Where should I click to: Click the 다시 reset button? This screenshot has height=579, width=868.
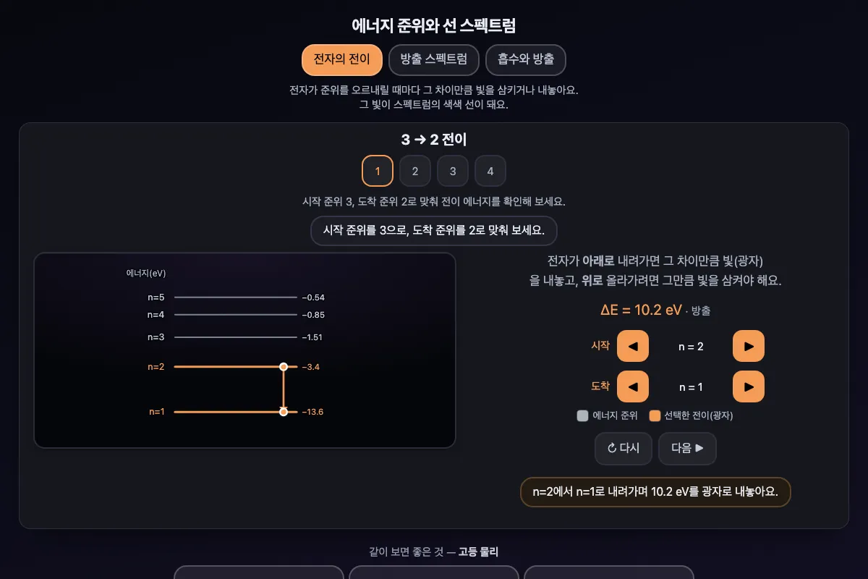click(624, 449)
